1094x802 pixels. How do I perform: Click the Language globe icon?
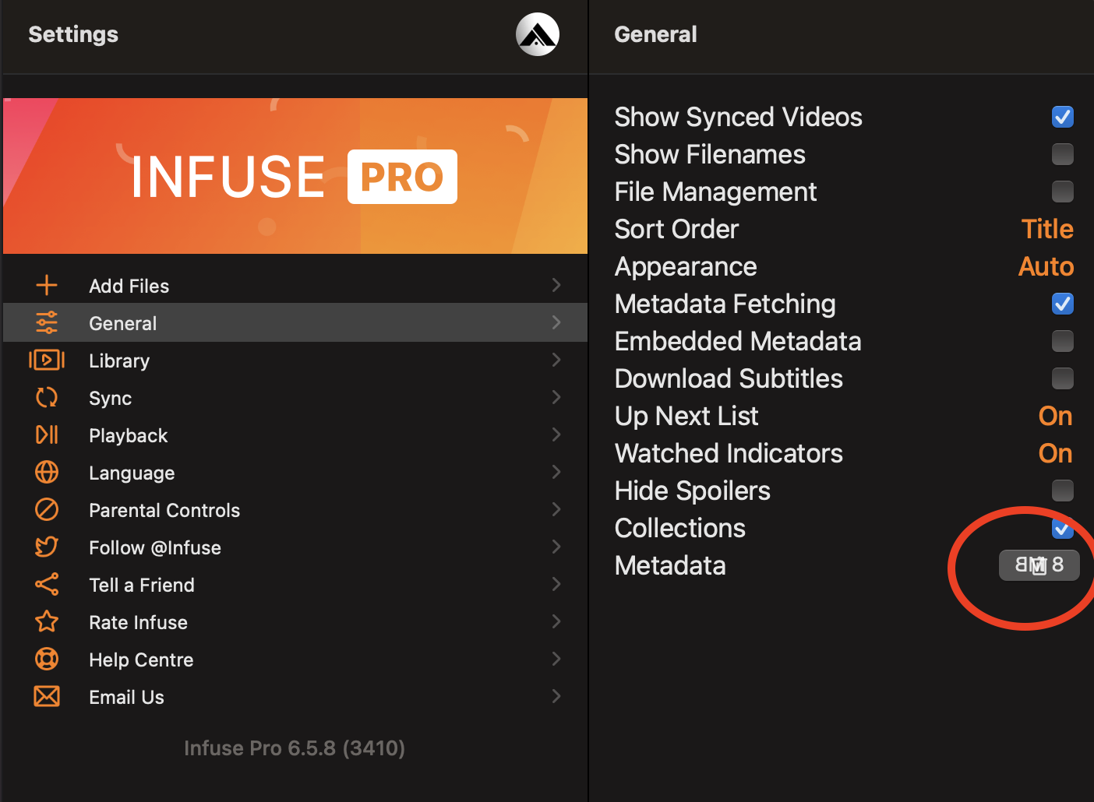[47, 472]
